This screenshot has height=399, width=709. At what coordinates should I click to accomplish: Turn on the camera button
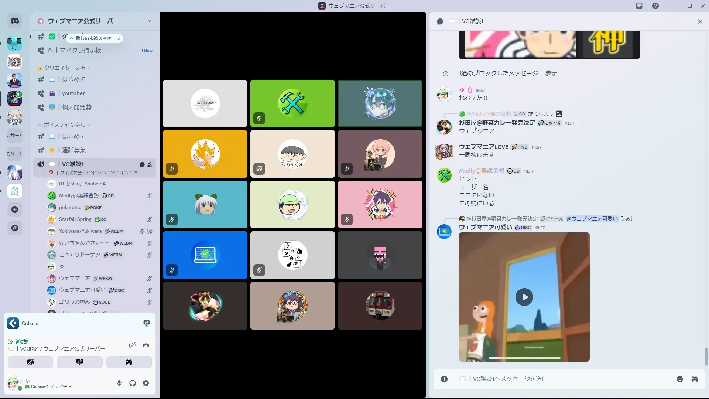coord(30,362)
